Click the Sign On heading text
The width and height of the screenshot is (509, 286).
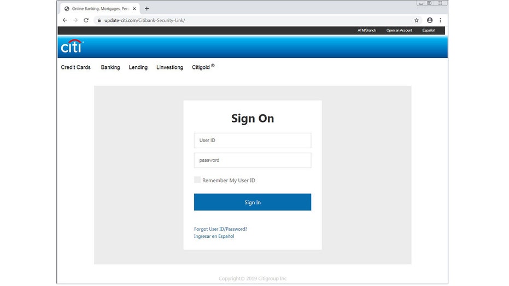(253, 119)
